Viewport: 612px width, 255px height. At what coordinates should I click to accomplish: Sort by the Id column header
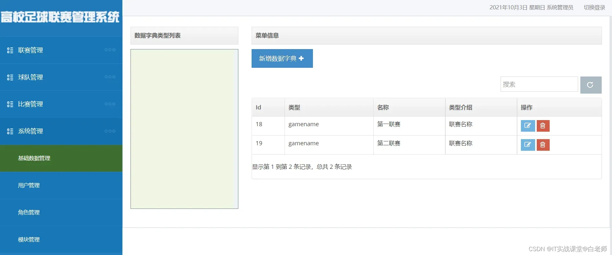268,107
